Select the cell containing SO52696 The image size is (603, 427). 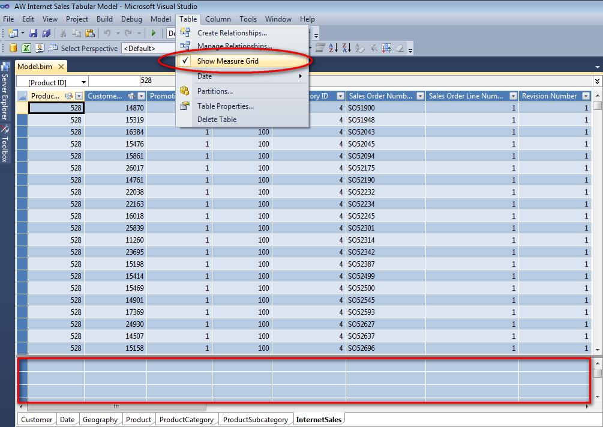point(386,348)
